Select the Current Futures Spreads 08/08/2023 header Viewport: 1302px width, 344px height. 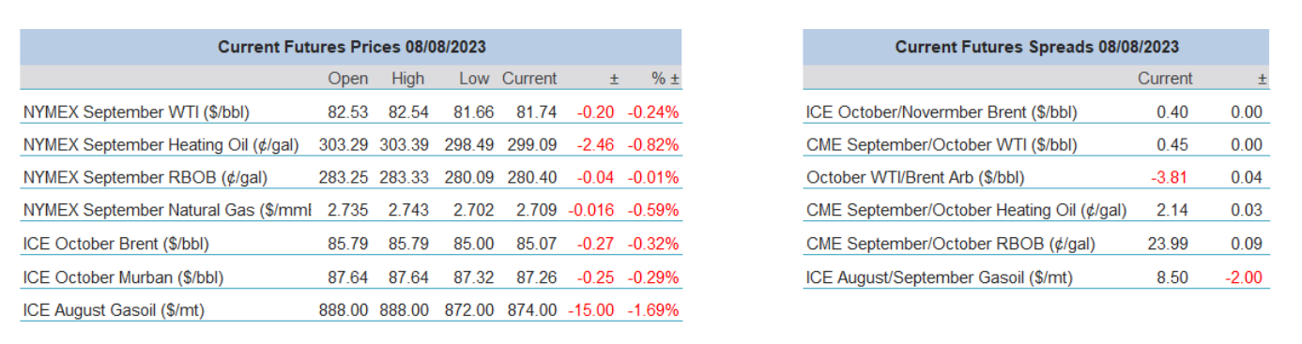1036,46
